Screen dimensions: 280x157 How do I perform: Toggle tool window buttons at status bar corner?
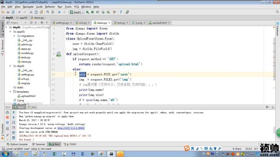pyautogui.click(x=3, y=149)
